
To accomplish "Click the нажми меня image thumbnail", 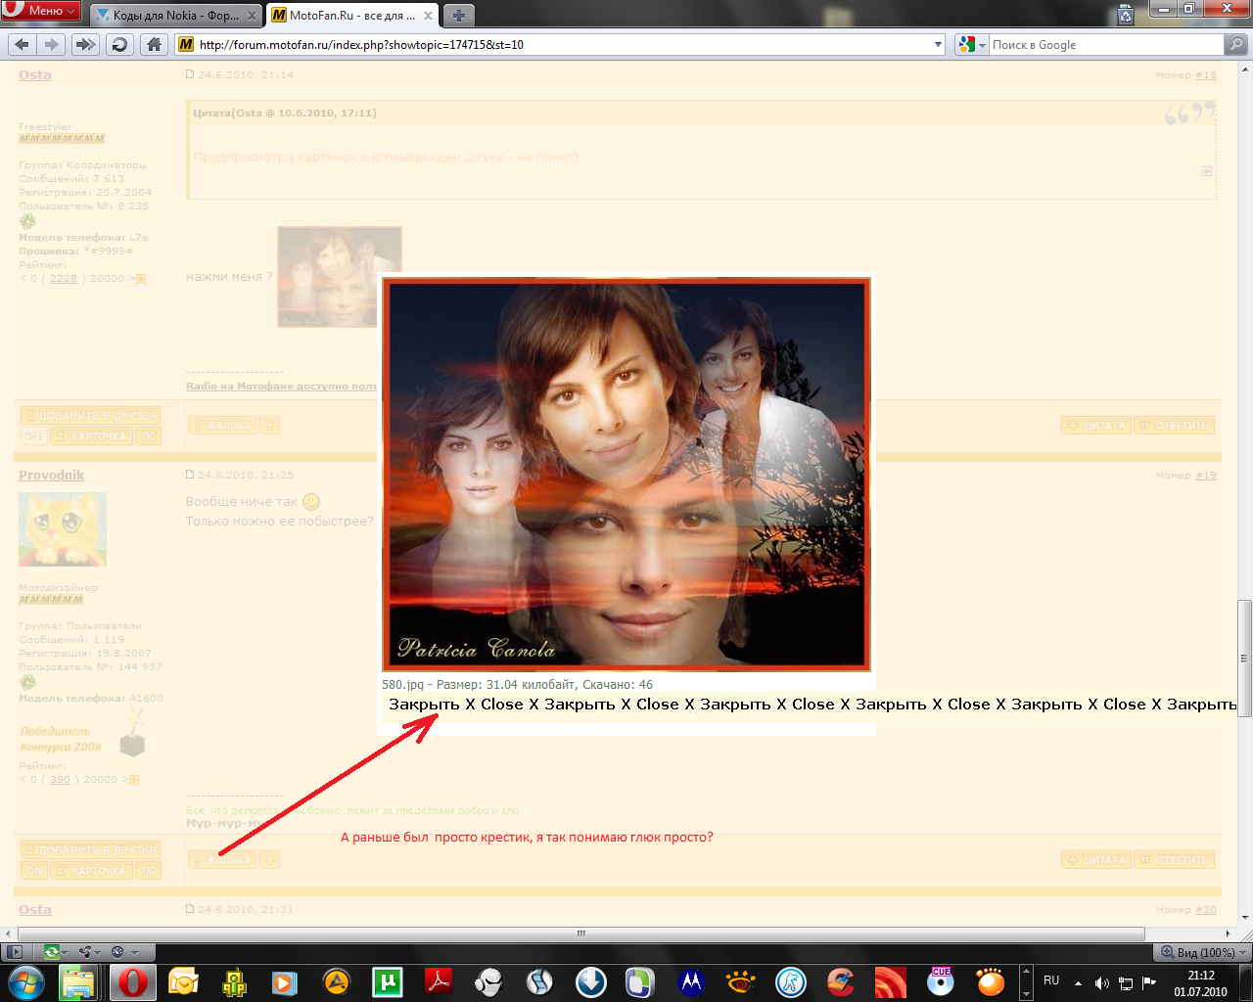I will [x=340, y=277].
